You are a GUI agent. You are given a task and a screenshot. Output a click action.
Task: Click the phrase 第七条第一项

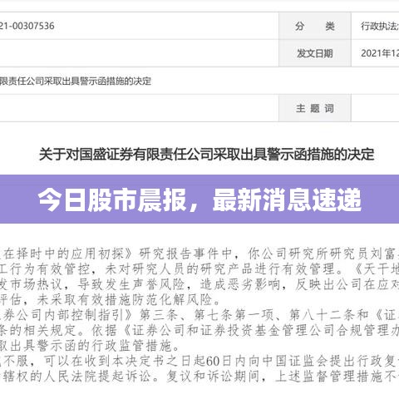point(234,315)
